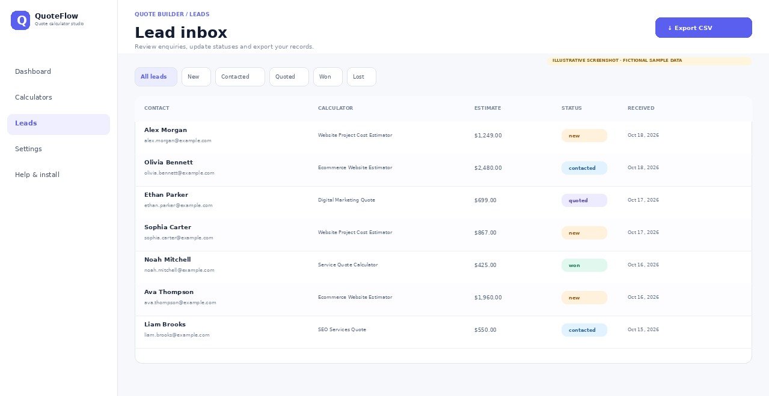This screenshot has height=396, width=769.
Task: Click Oct 18, 2026 date in Alex Morgan row
Action: pyautogui.click(x=643, y=136)
